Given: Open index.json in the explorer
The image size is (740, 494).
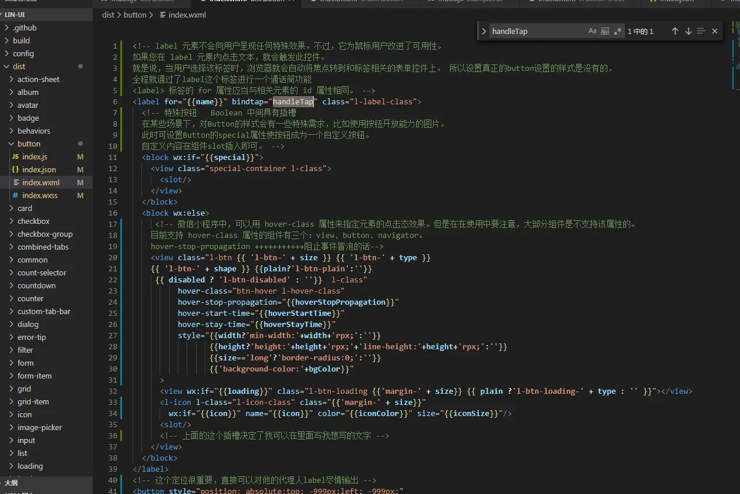Looking at the screenshot, I should (x=46, y=169).
